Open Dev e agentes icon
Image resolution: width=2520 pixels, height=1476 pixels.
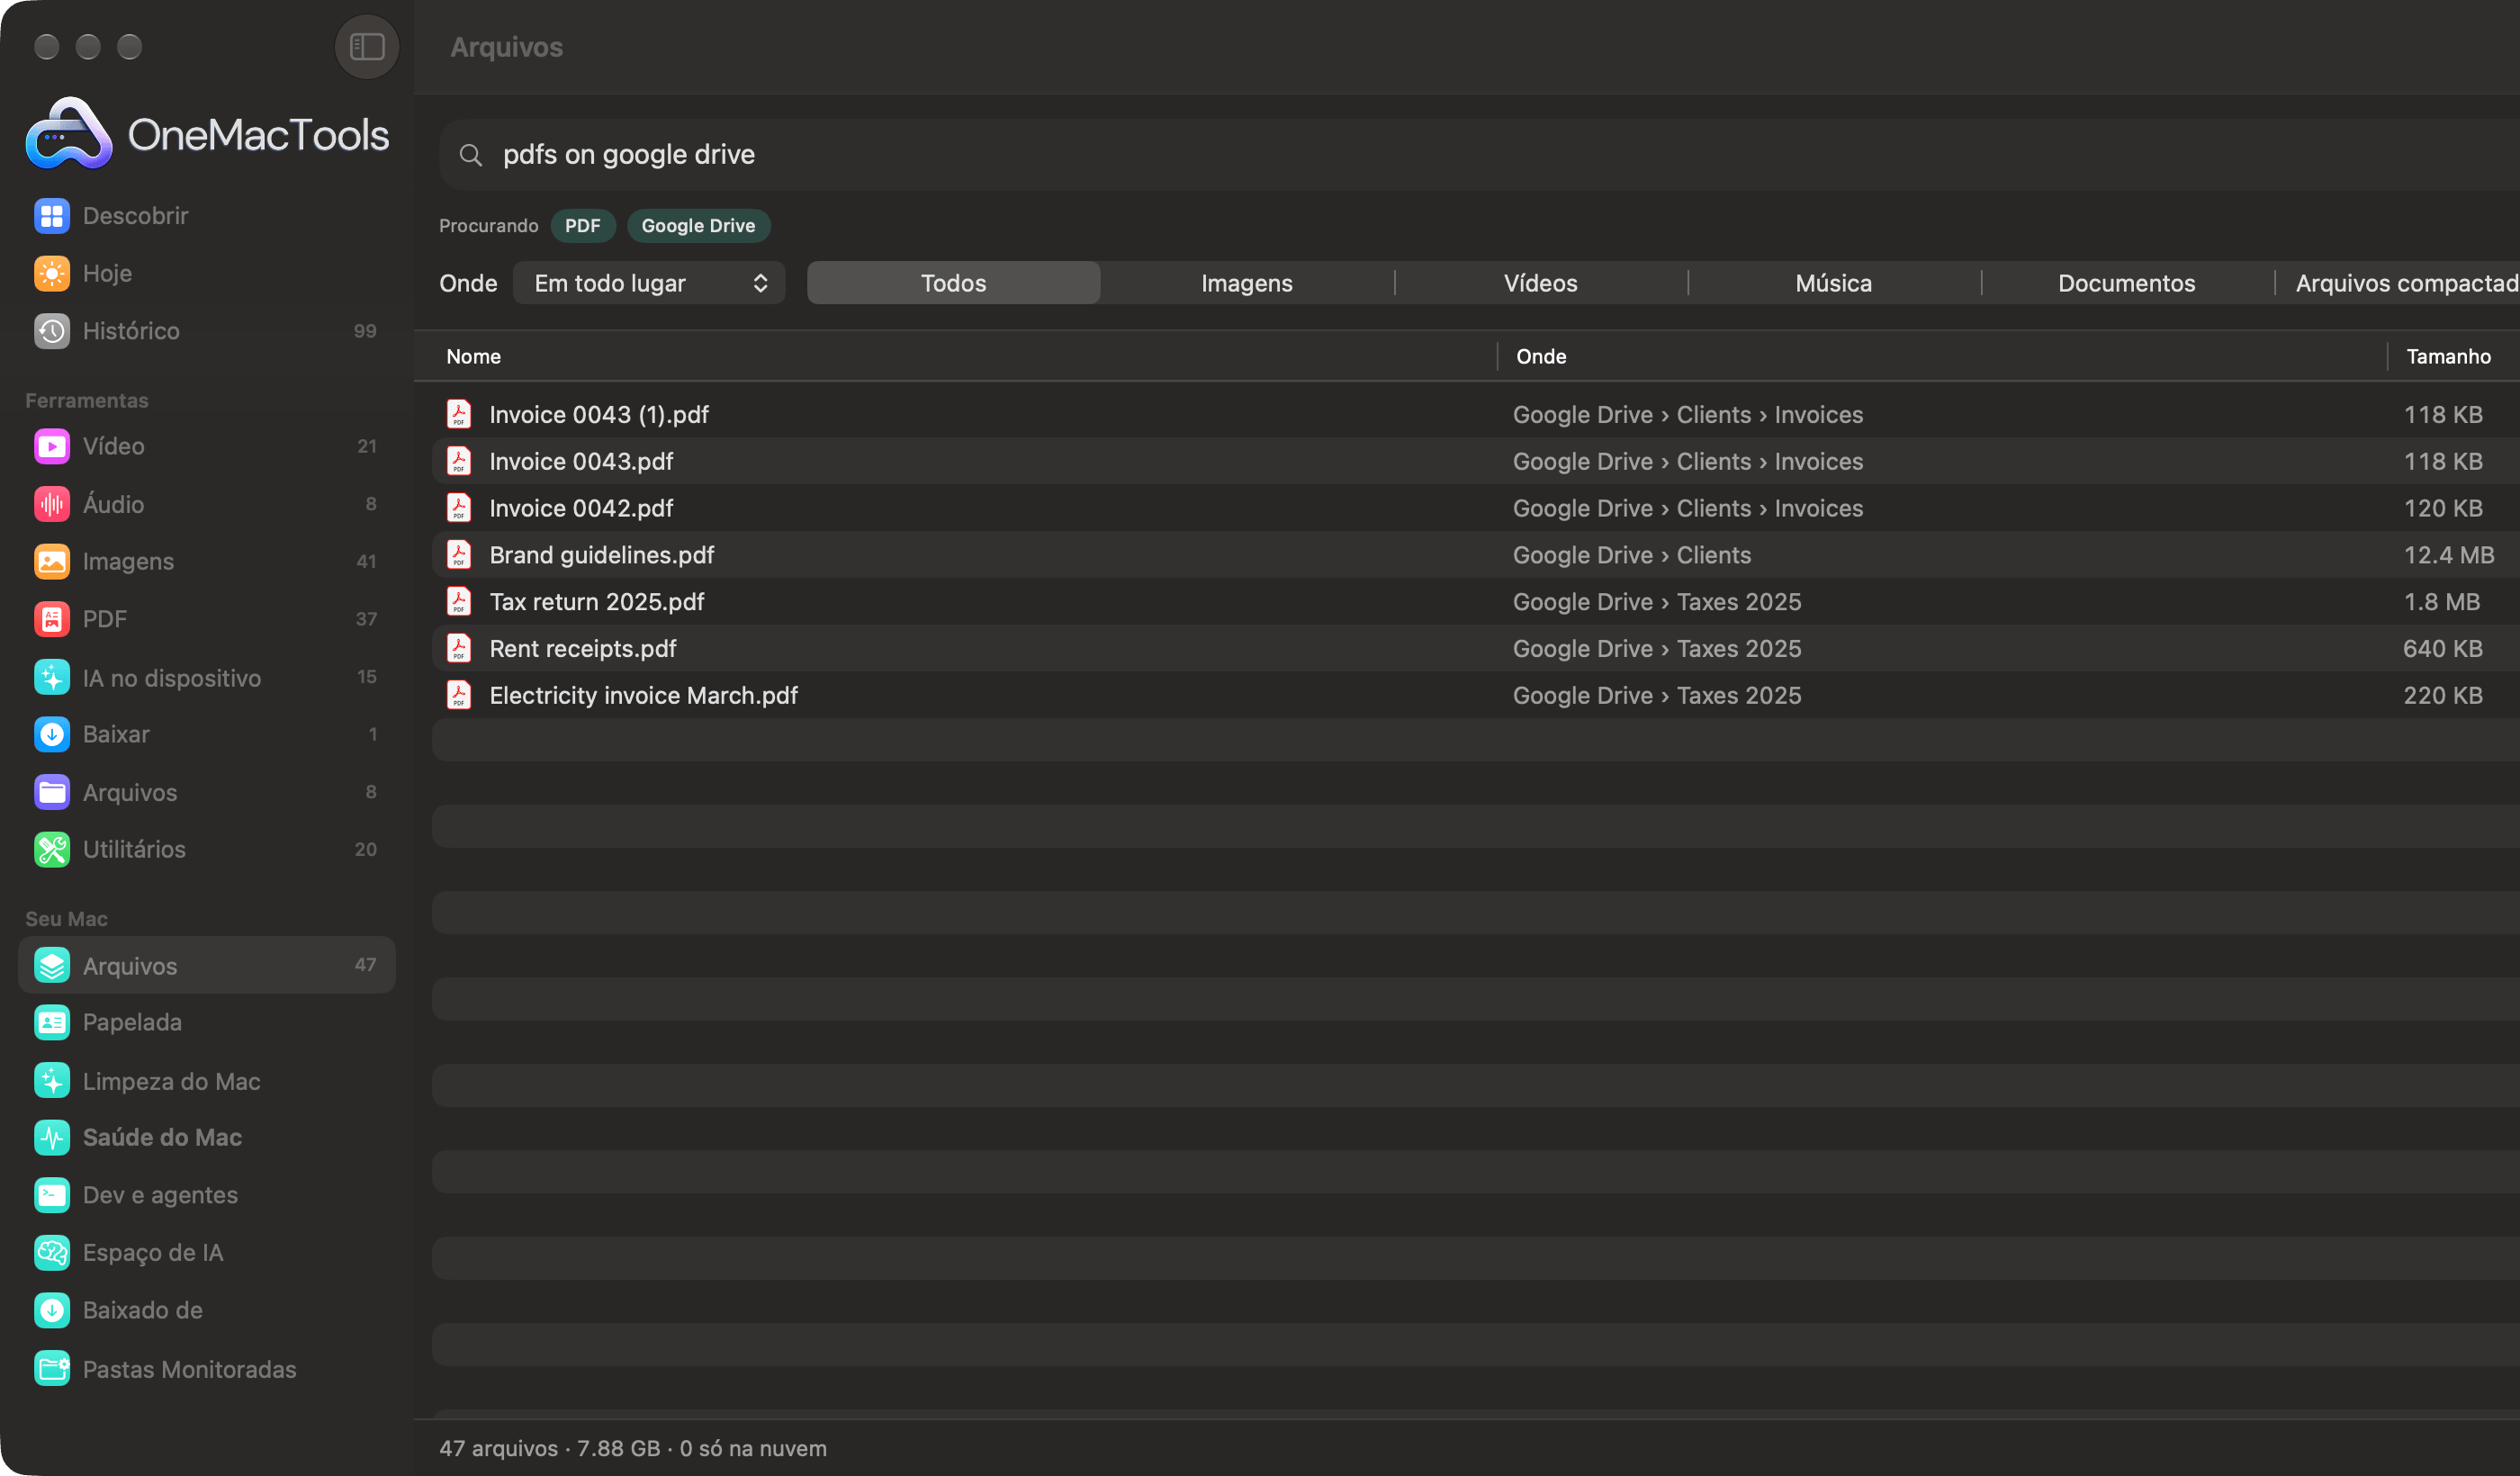point(52,1195)
